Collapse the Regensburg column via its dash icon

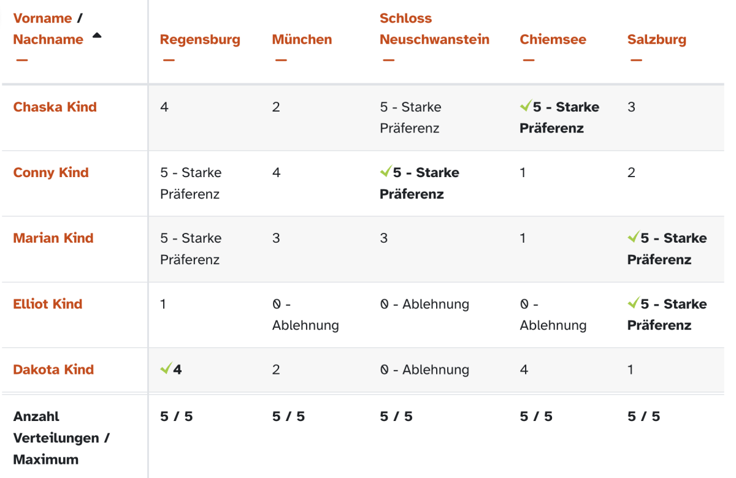point(168,60)
